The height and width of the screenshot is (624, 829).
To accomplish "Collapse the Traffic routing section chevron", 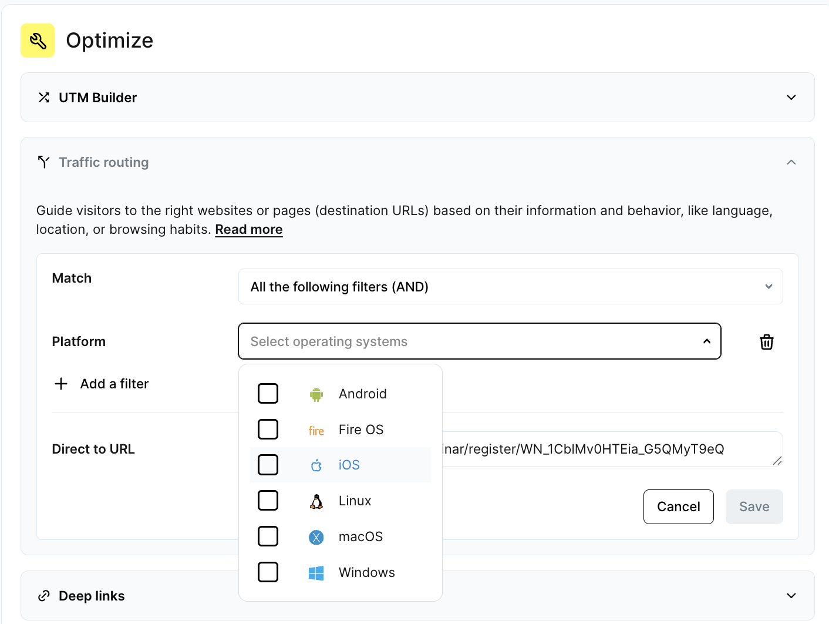I will (791, 162).
